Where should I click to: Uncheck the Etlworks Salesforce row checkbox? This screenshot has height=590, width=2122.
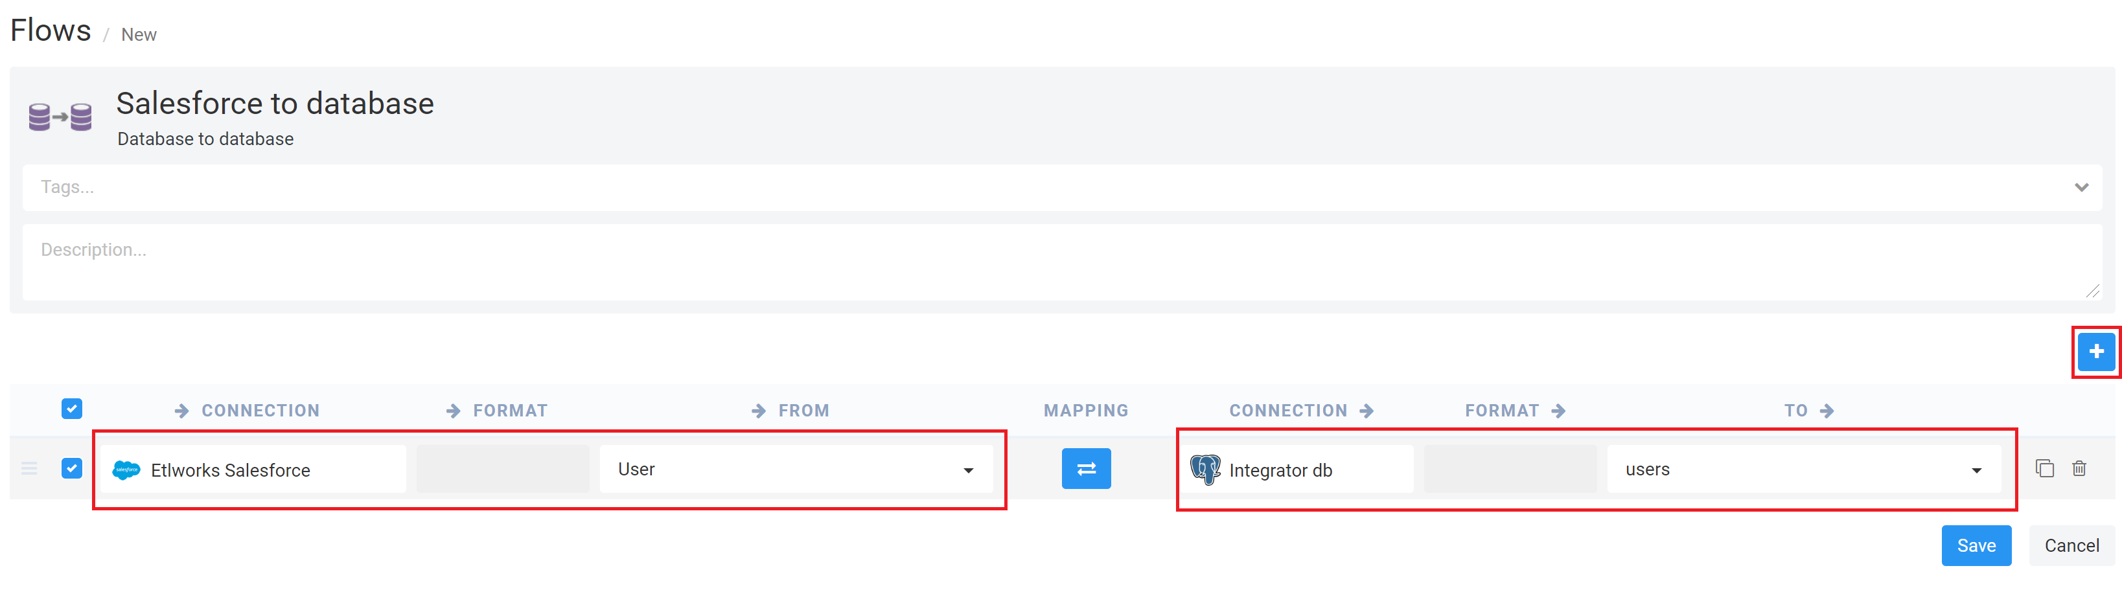[72, 468]
